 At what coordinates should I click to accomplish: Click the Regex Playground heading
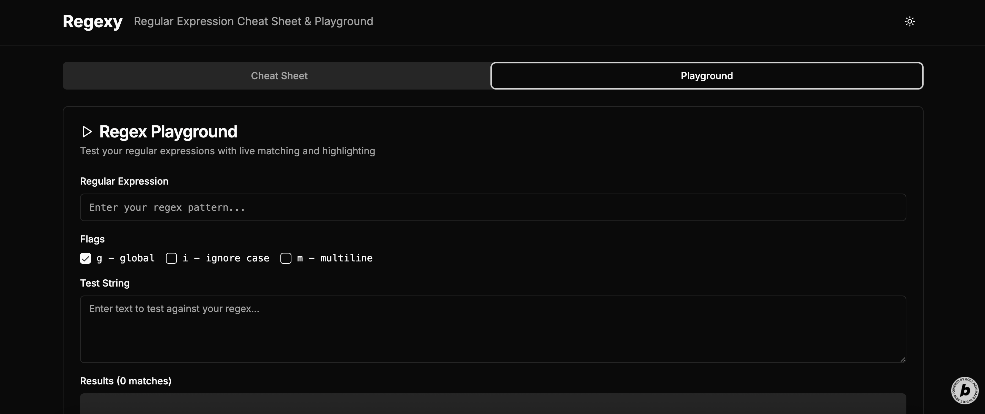click(168, 132)
